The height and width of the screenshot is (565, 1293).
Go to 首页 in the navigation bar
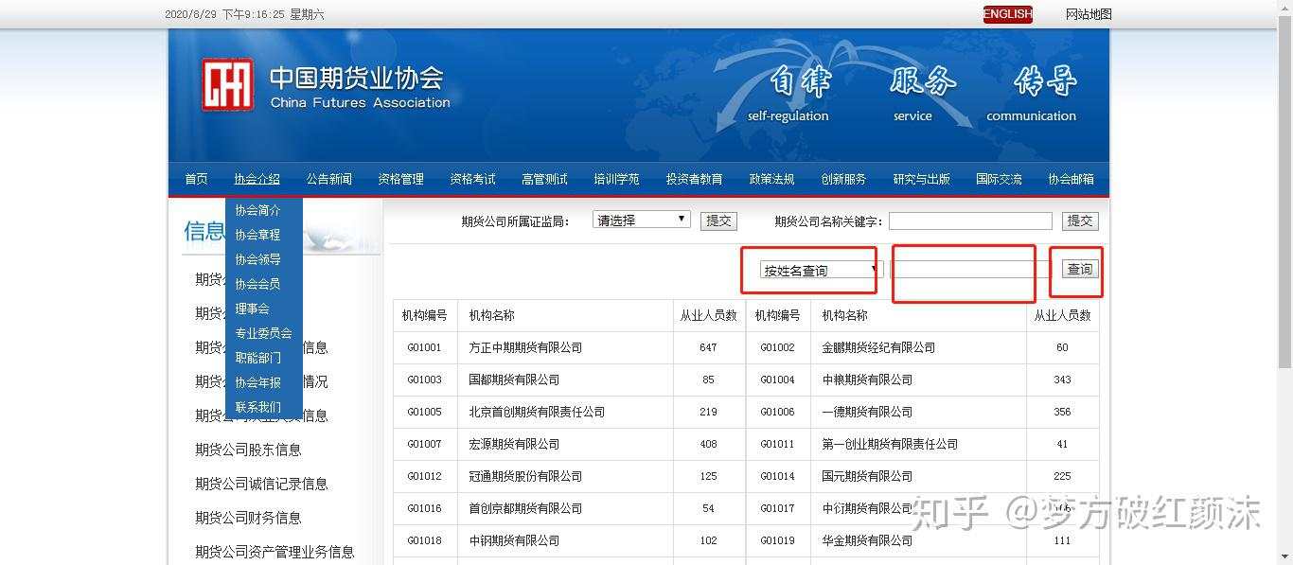point(196,179)
